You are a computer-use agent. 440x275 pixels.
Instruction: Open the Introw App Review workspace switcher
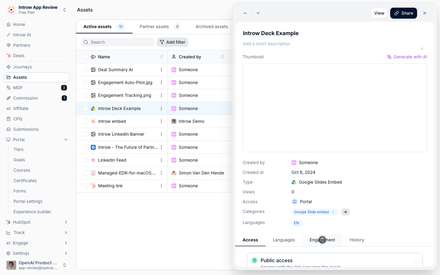[x=37, y=10]
